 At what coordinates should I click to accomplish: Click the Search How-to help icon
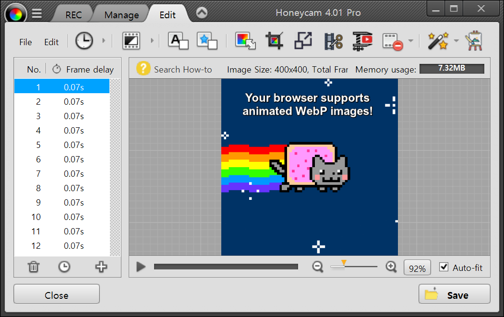click(x=143, y=69)
